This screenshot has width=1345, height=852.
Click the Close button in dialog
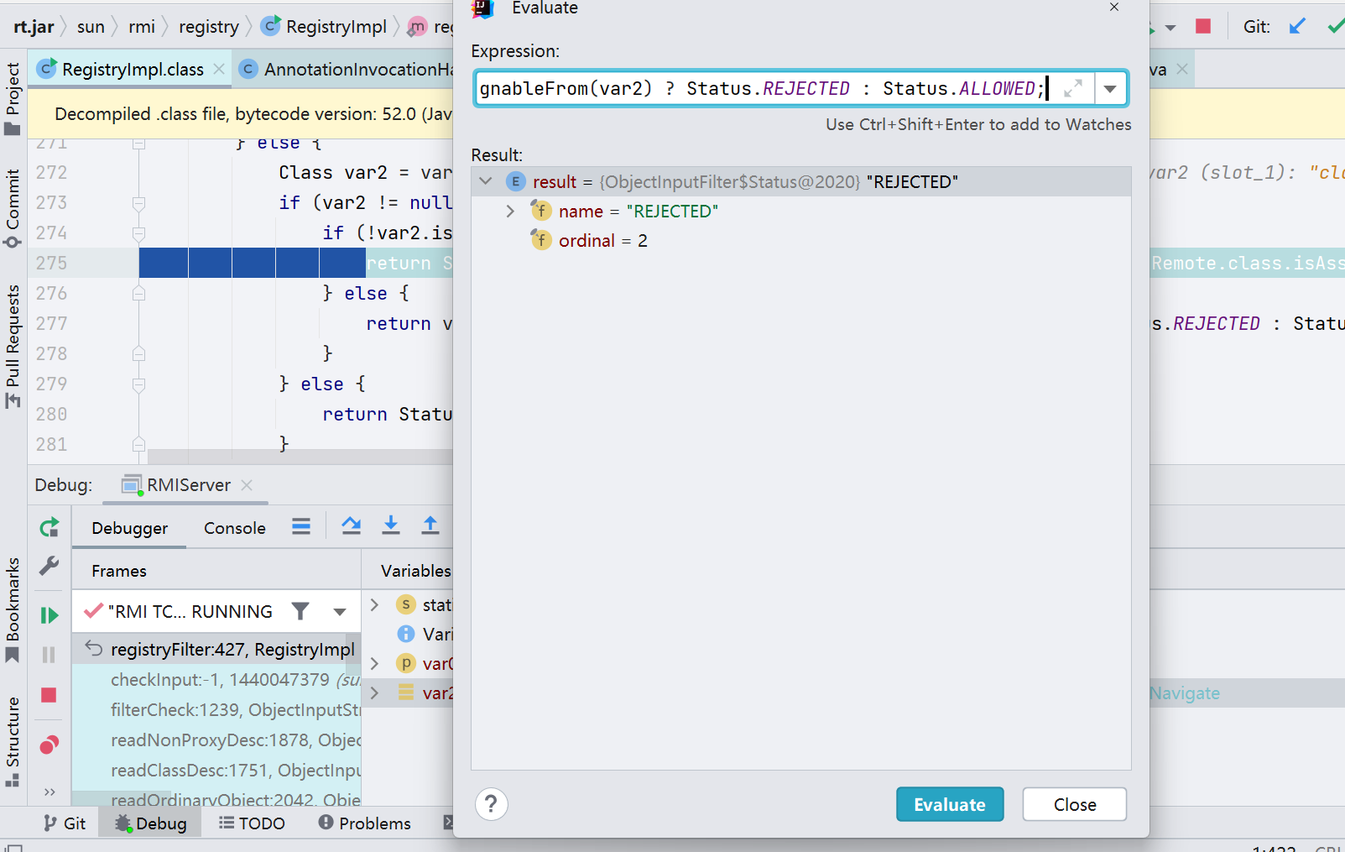1074,804
